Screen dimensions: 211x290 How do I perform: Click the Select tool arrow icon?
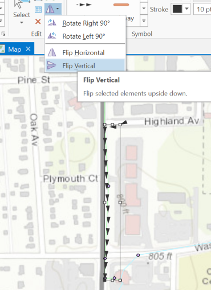tap(19, 3)
